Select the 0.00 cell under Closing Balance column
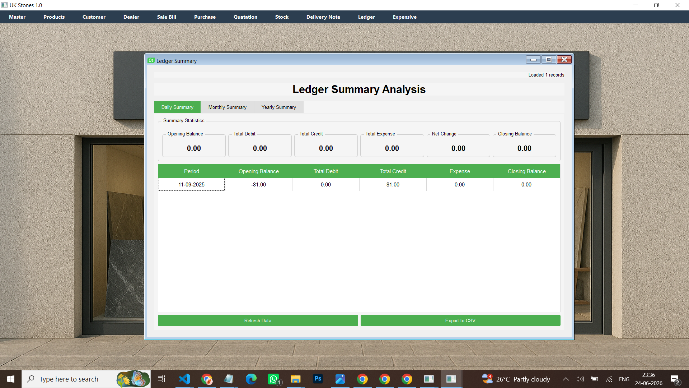This screenshot has height=388, width=689. pos(526,185)
